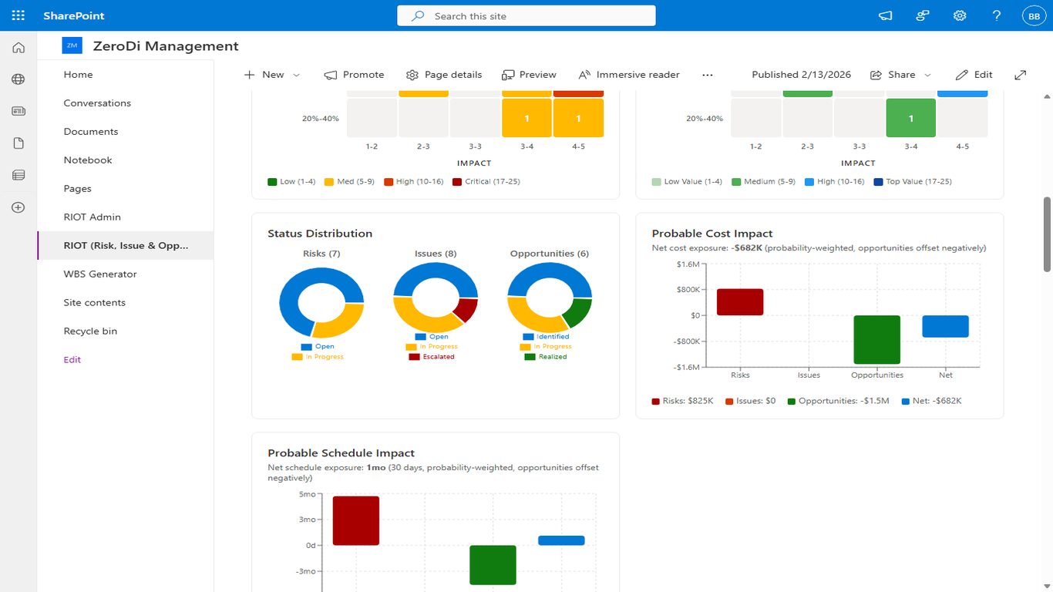The image size is (1053, 592).
Task: Open the BB account profile avatar
Action: [1033, 15]
